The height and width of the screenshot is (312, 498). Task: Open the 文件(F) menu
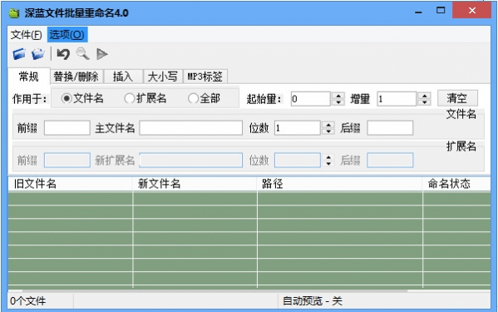[x=26, y=35]
